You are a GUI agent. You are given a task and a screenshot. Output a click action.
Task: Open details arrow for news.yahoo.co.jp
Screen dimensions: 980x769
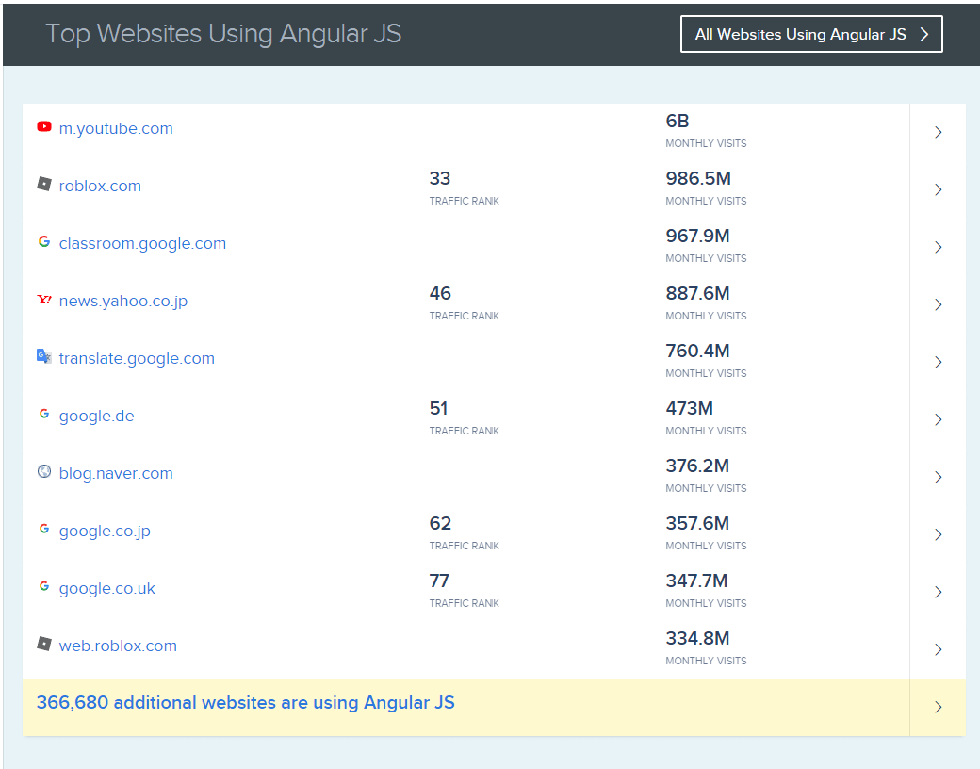point(938,304)
